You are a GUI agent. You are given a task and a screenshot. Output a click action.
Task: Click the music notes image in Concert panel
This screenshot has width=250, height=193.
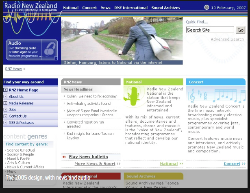tap(216, 95)
